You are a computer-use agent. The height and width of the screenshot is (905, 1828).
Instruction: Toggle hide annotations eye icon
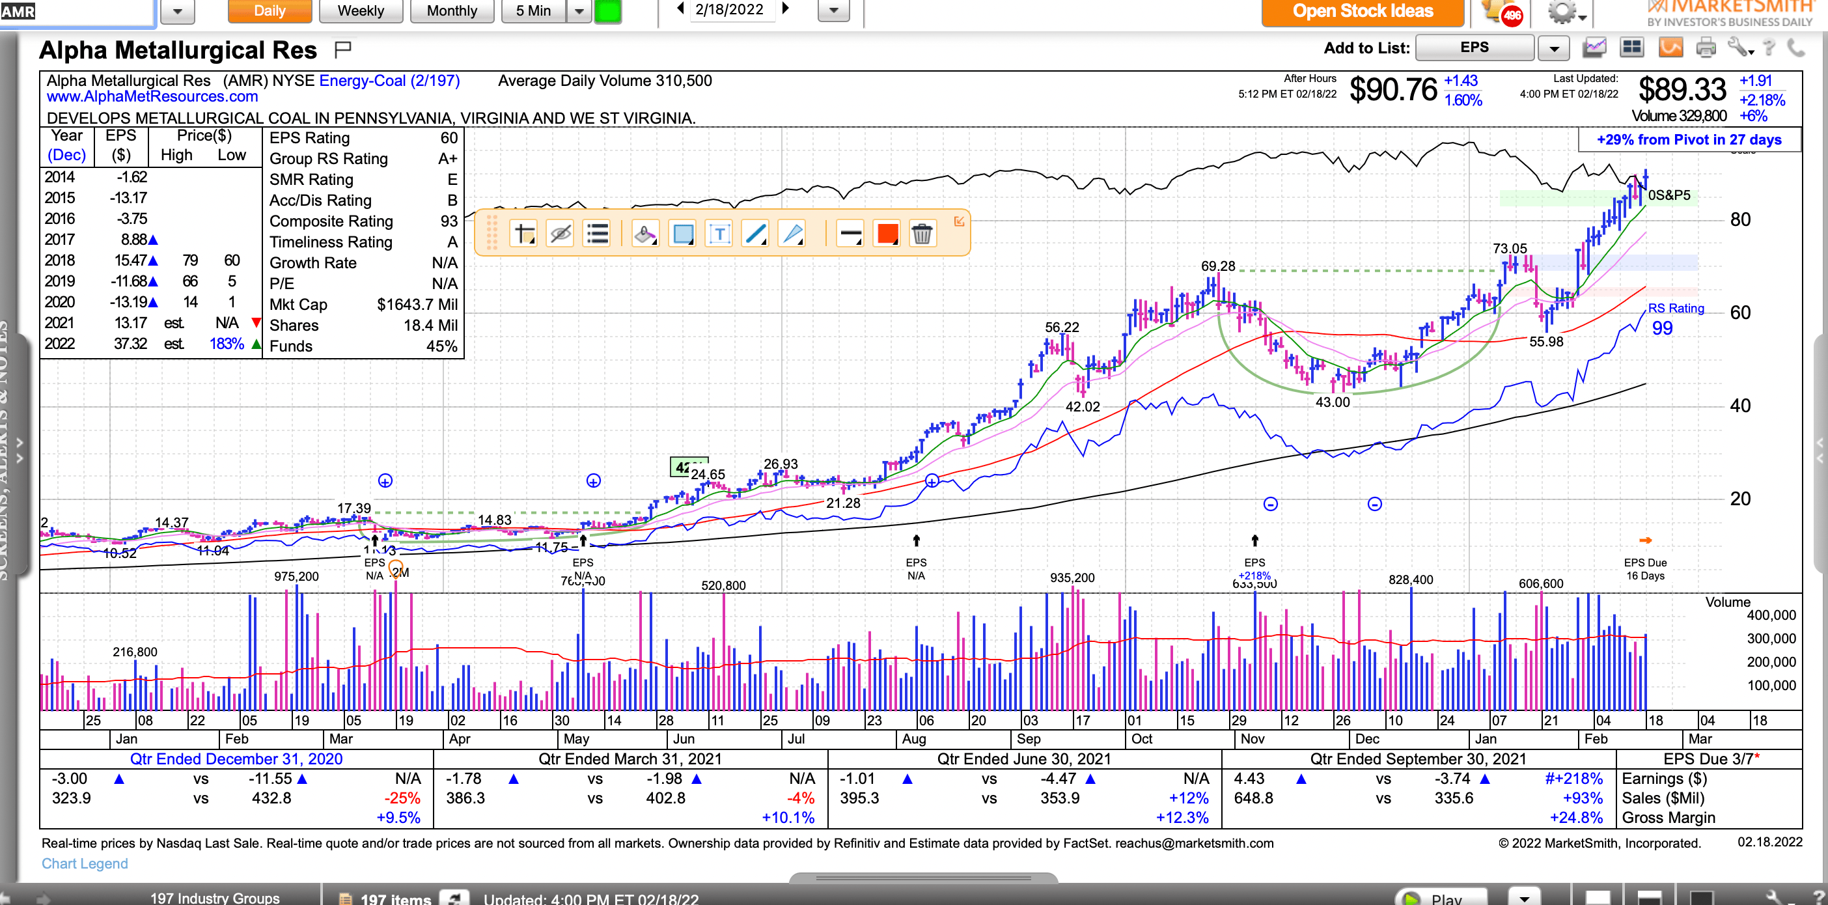(561, 234)
